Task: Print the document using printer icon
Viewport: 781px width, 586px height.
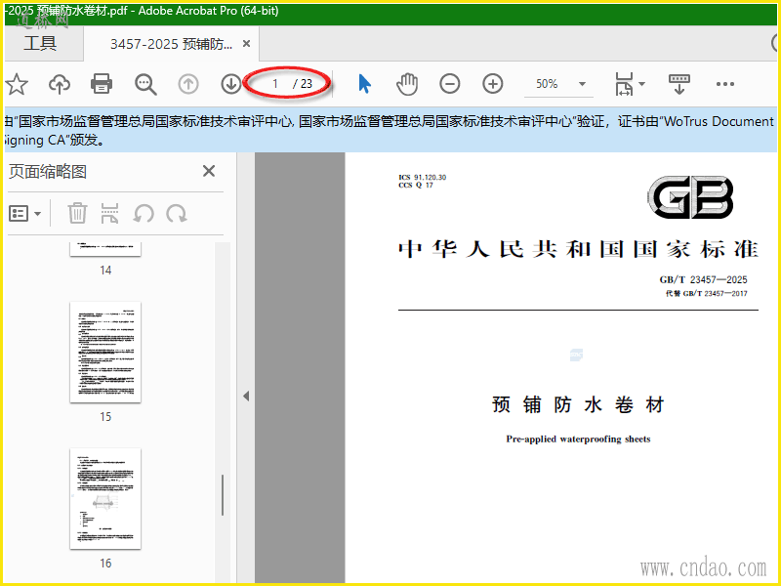Action: [x=102, y=84]
